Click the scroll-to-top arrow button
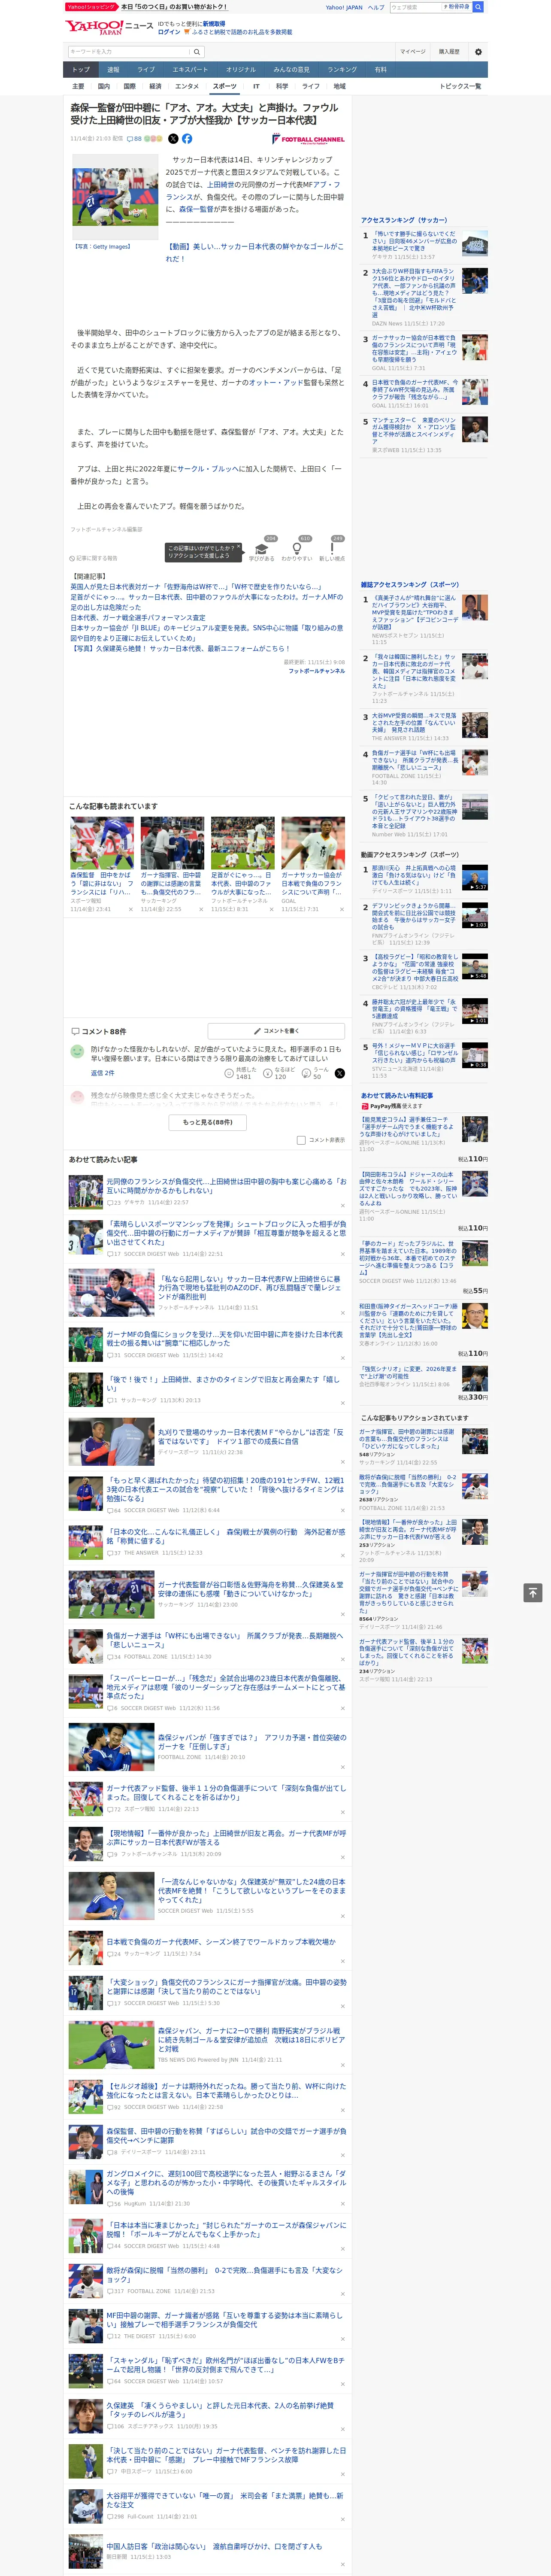Viewport: 551px width, 2576px height. pos(533,1592)
